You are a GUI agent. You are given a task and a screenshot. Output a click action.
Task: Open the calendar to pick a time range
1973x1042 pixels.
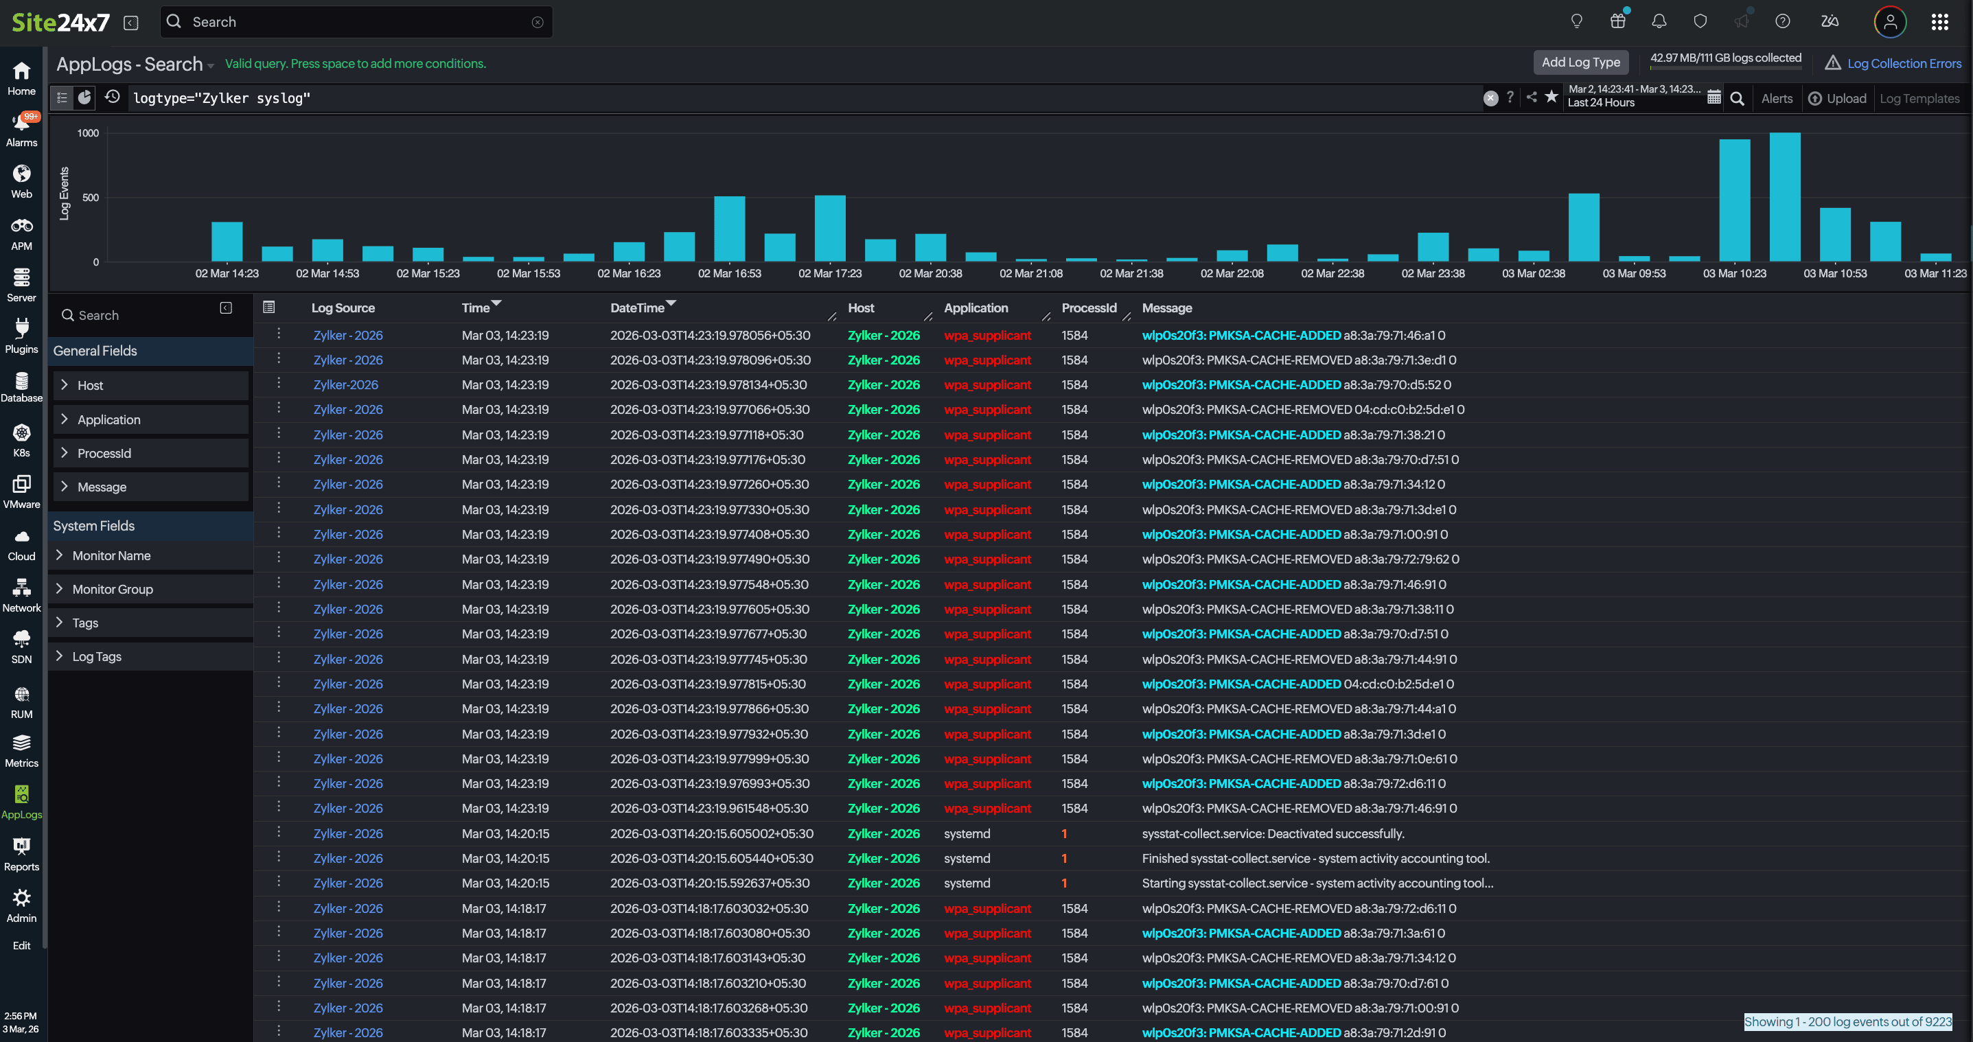tap(1714, 97)
